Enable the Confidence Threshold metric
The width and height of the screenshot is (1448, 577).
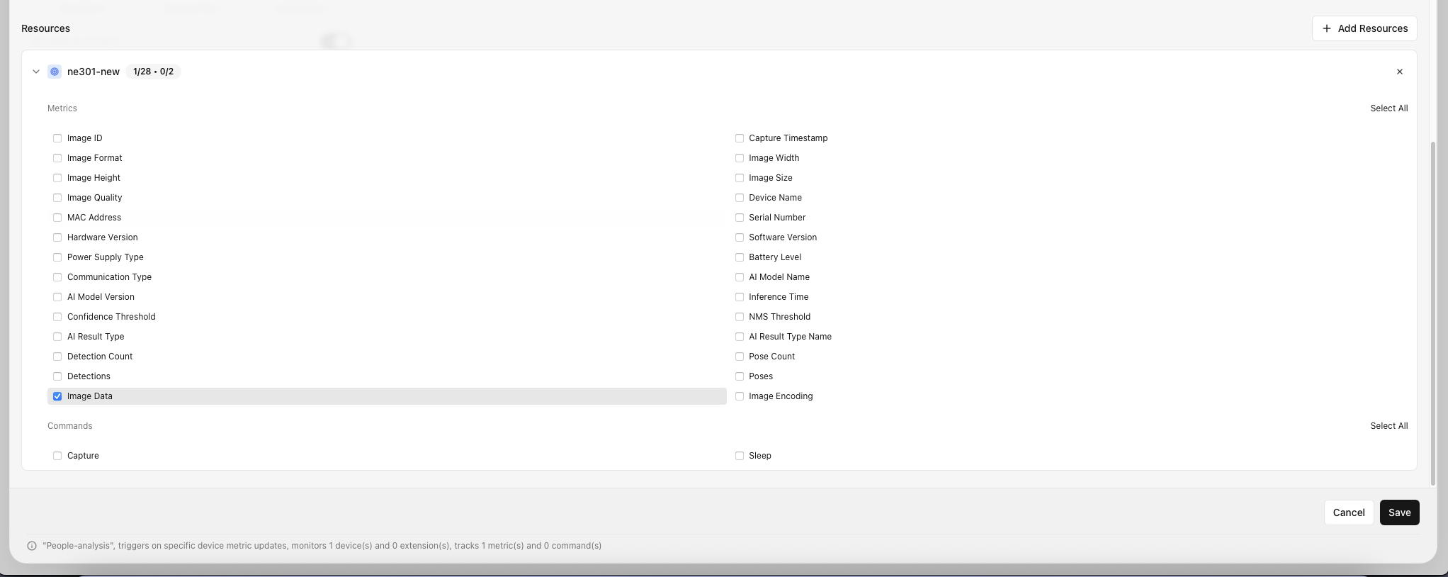coord(57,317)
